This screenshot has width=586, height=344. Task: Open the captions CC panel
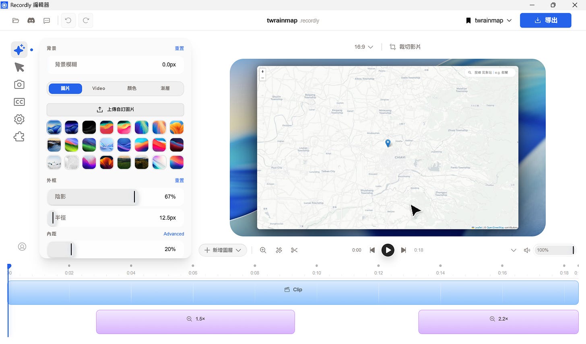coord(19,102)
